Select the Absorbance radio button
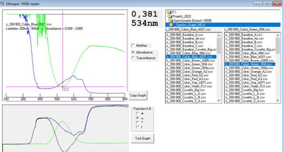 133,52
